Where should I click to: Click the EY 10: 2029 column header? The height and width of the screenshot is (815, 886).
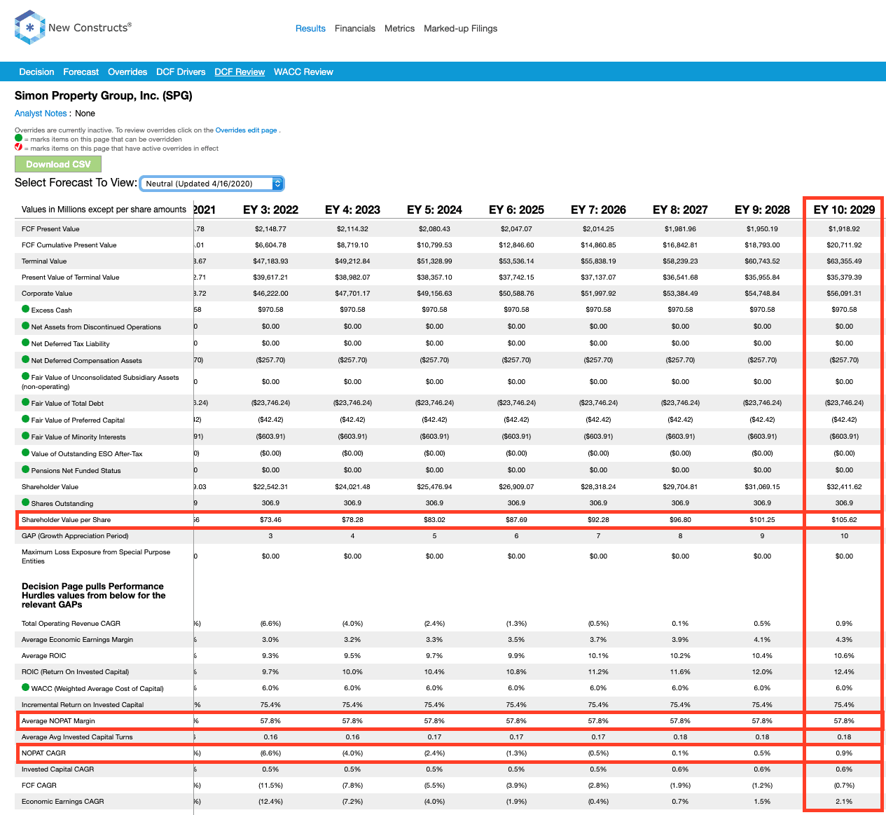click(x=844, y=210)
